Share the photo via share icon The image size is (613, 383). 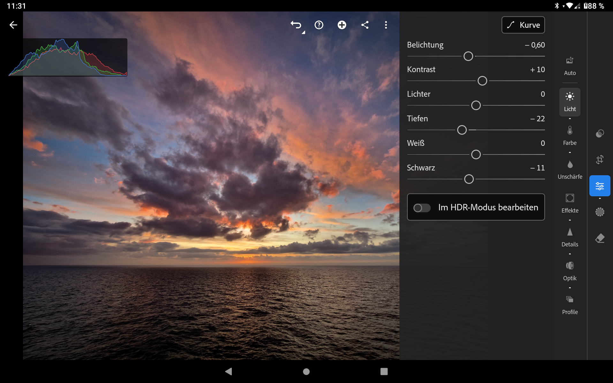[365, 25]
